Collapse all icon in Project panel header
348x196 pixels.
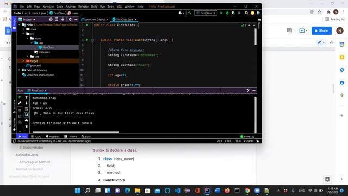63,20
